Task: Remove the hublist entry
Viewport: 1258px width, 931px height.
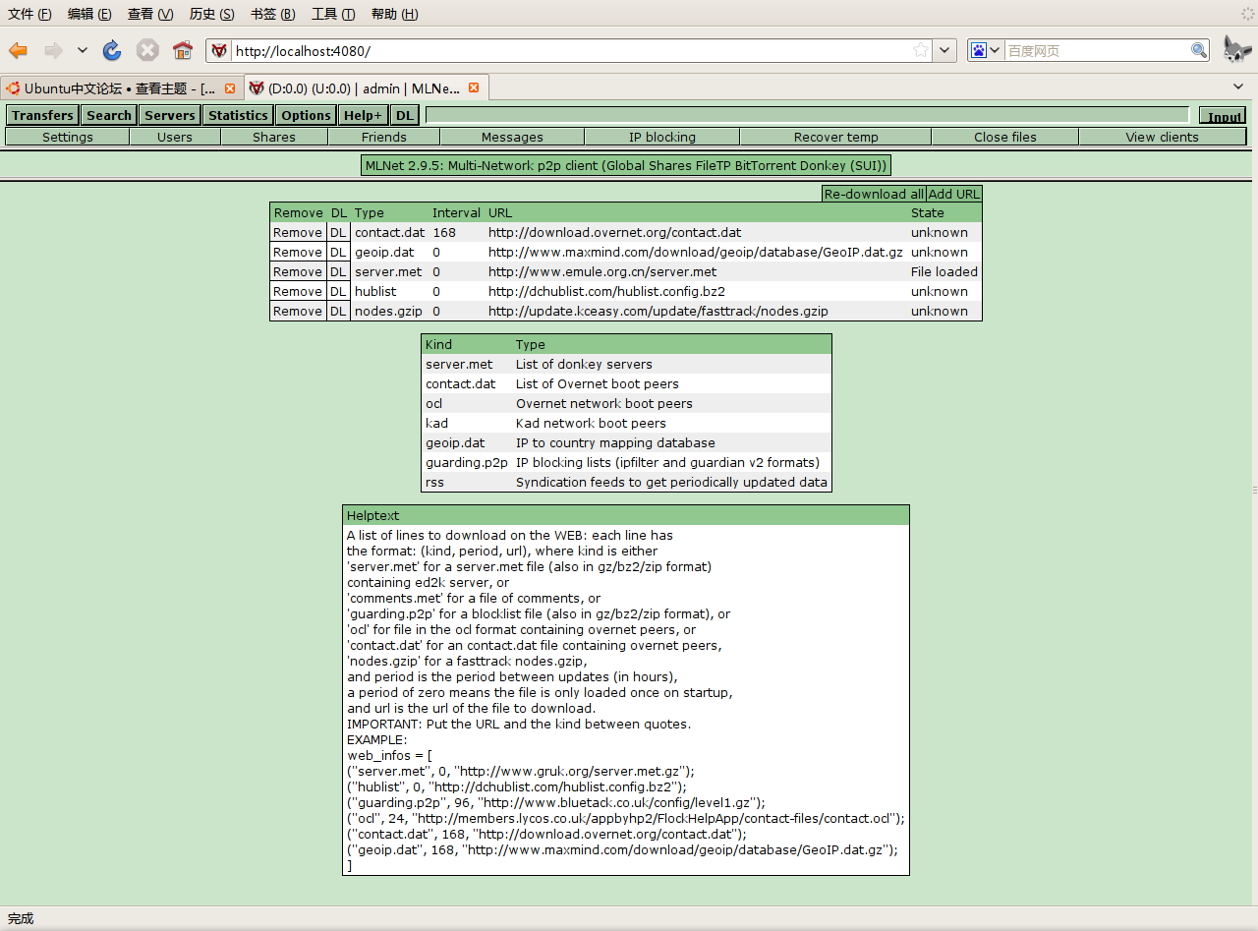Action: coord(298,292)
